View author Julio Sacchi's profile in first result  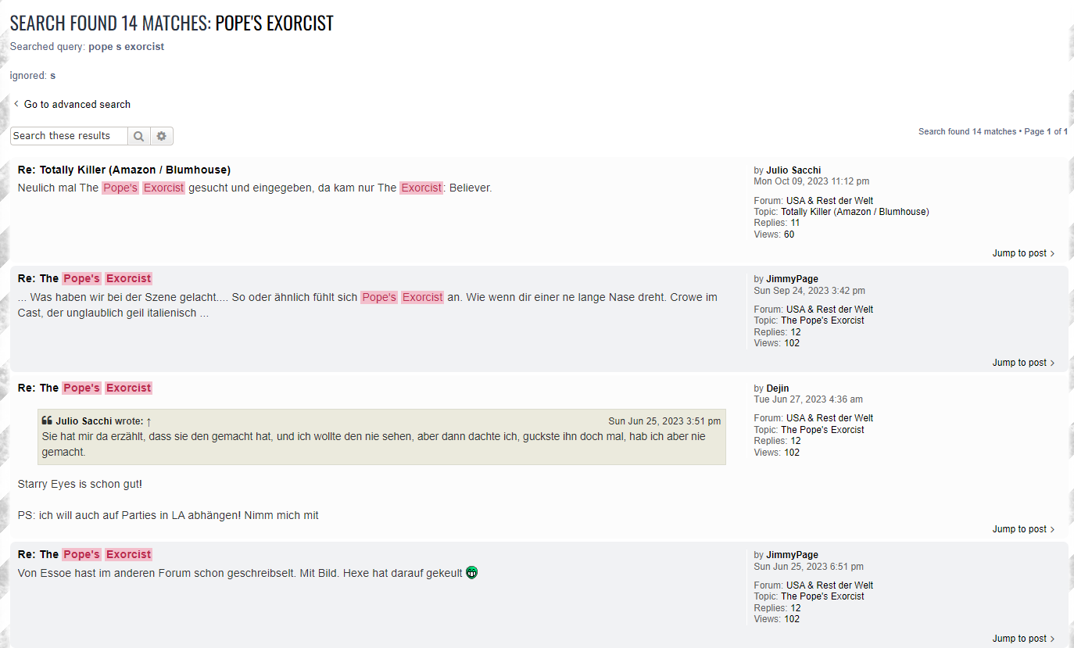(x=793, y=170)
